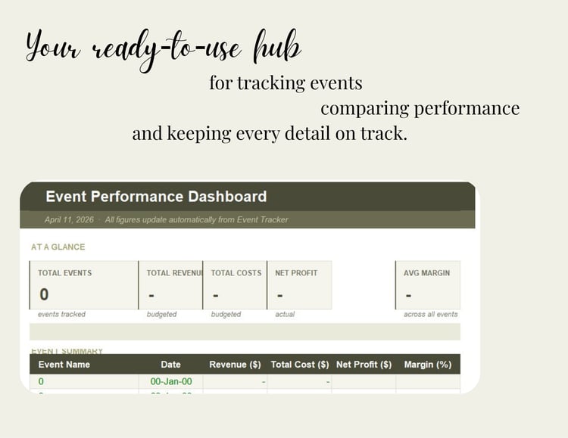
Task: Click the 'Your ready-to-use hub' script headline
Action: pyautogui.click(x=163, y=49)
